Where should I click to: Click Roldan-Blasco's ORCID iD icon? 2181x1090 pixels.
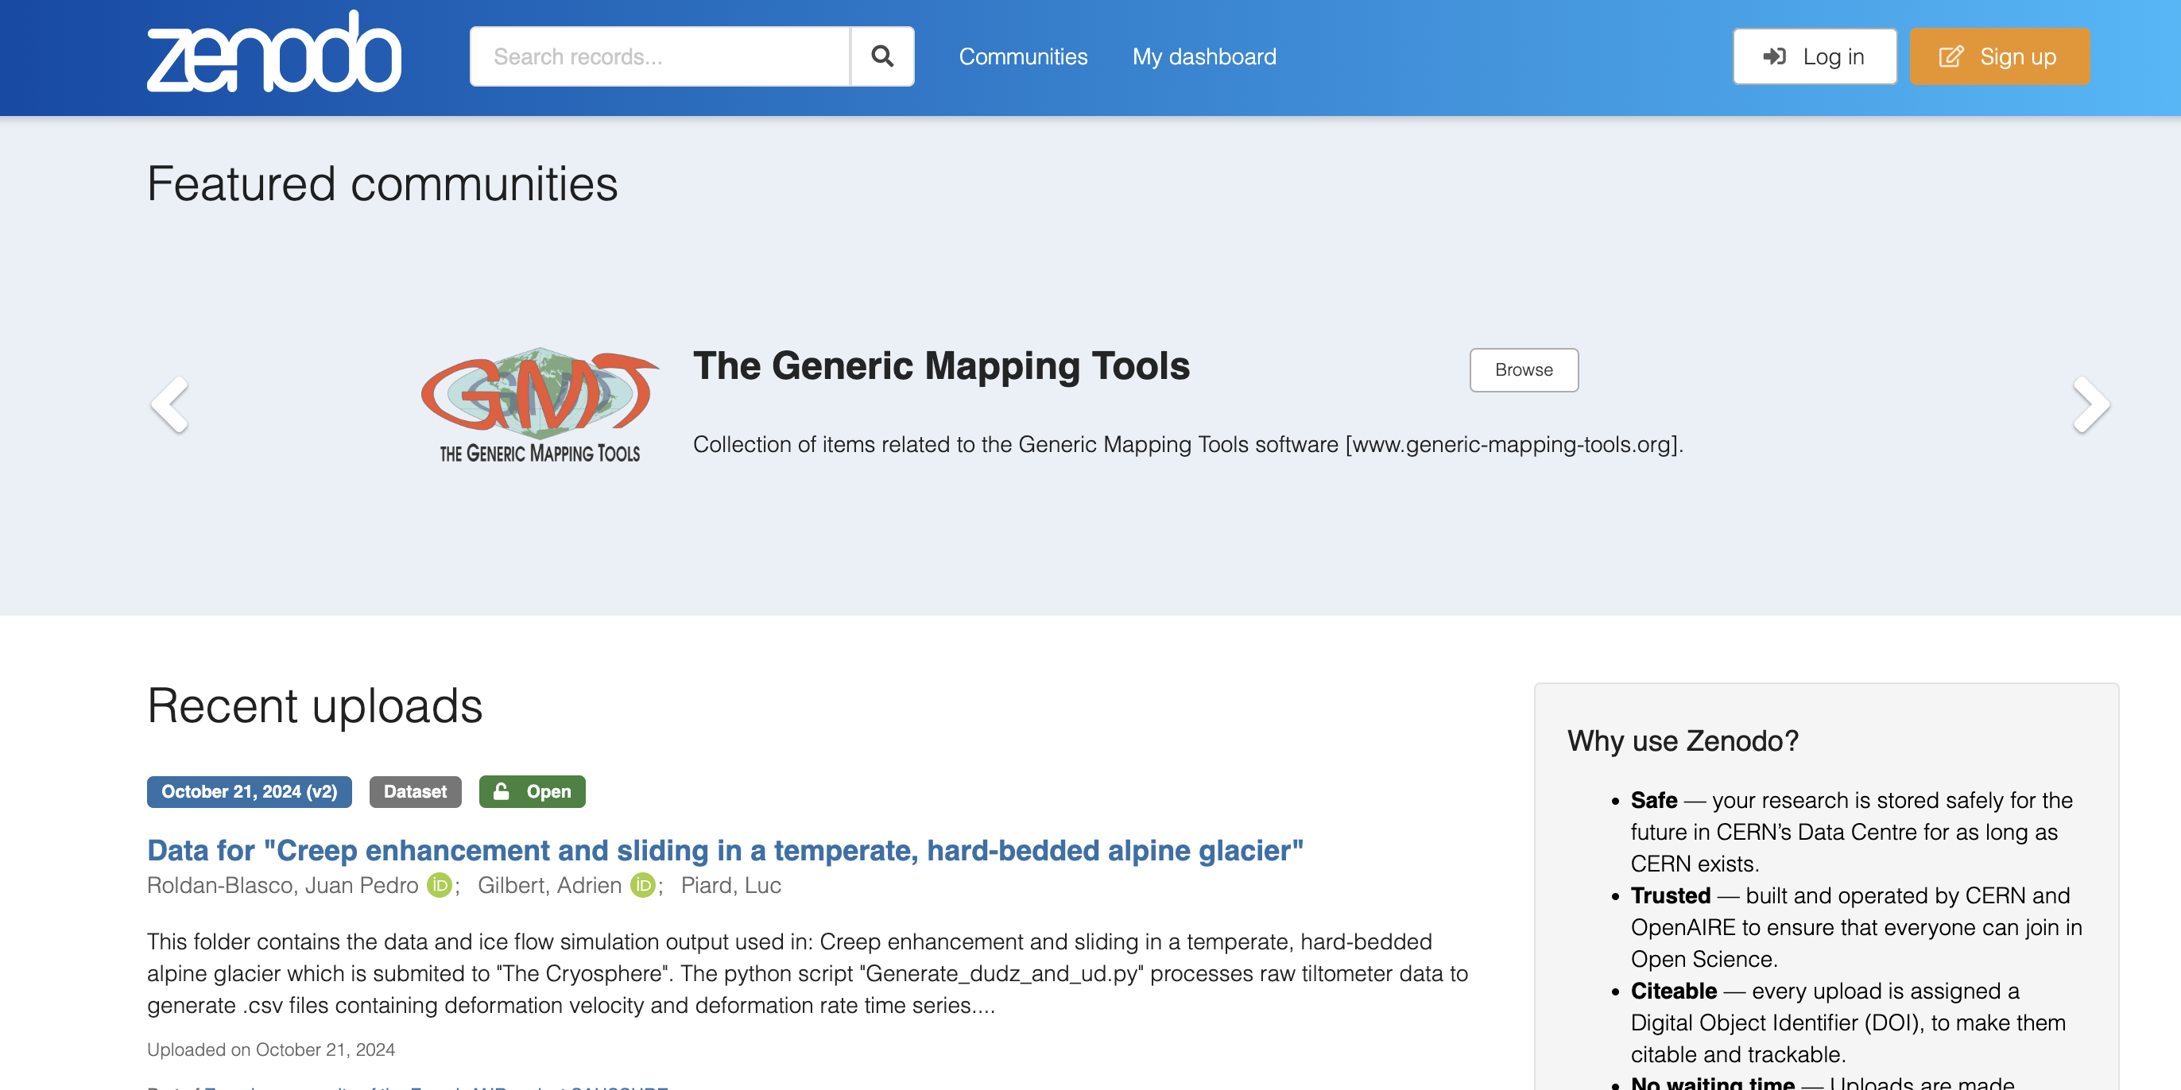(x=439, y=885)
